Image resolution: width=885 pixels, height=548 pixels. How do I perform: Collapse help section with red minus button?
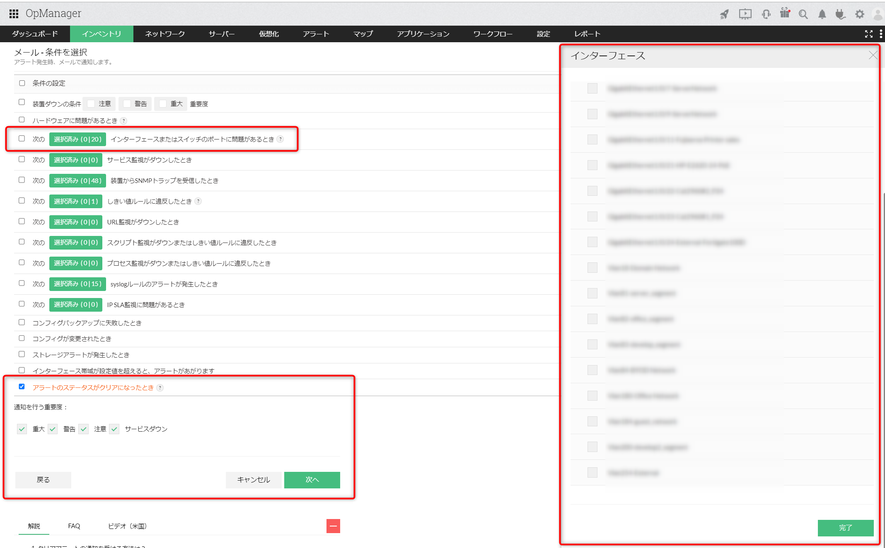coord(333,526)
